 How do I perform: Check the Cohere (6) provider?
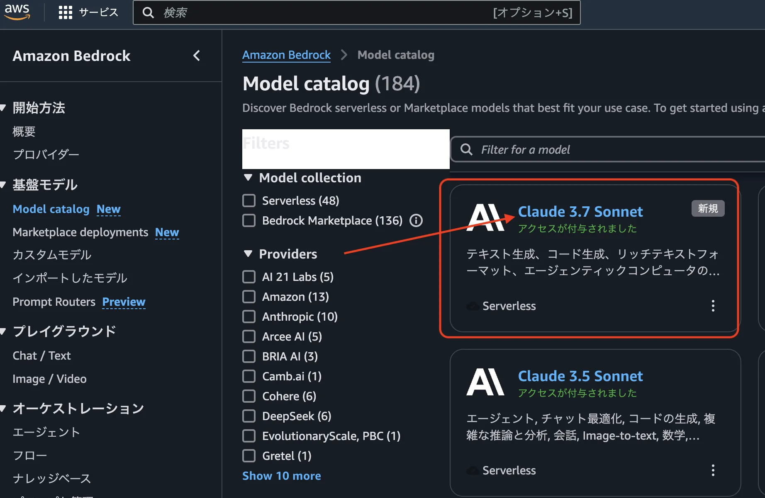[x=249, y=396]
